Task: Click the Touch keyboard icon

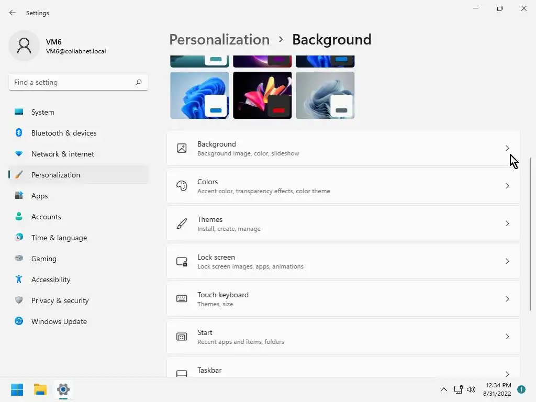Action: point(182,299)
